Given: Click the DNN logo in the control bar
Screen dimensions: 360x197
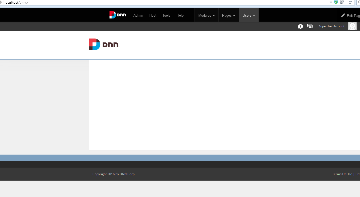Looking at the screenshot, I should click(118, 15).
